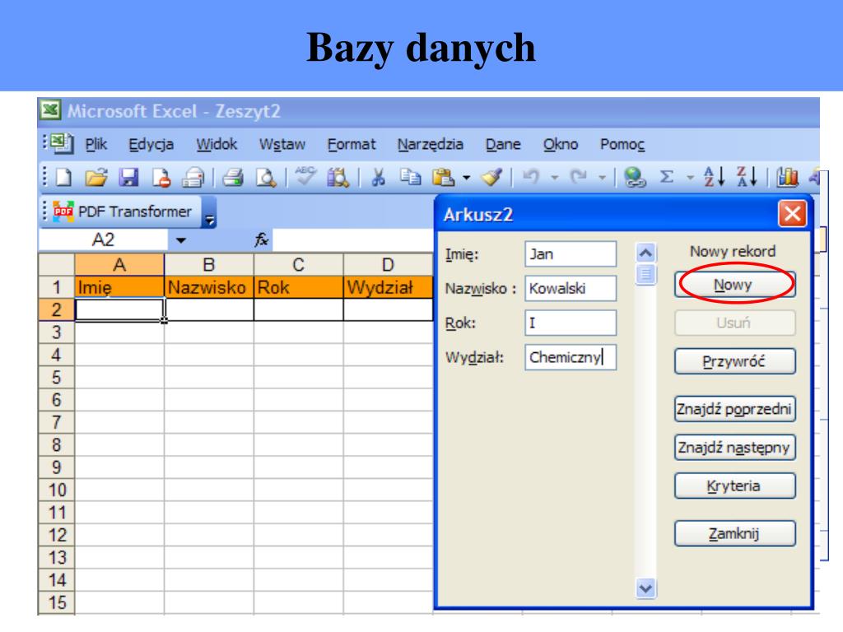Viewport: 843px width, 632px height.
Task: Click the Redo arrow icon
Action: tap(579, 176)
